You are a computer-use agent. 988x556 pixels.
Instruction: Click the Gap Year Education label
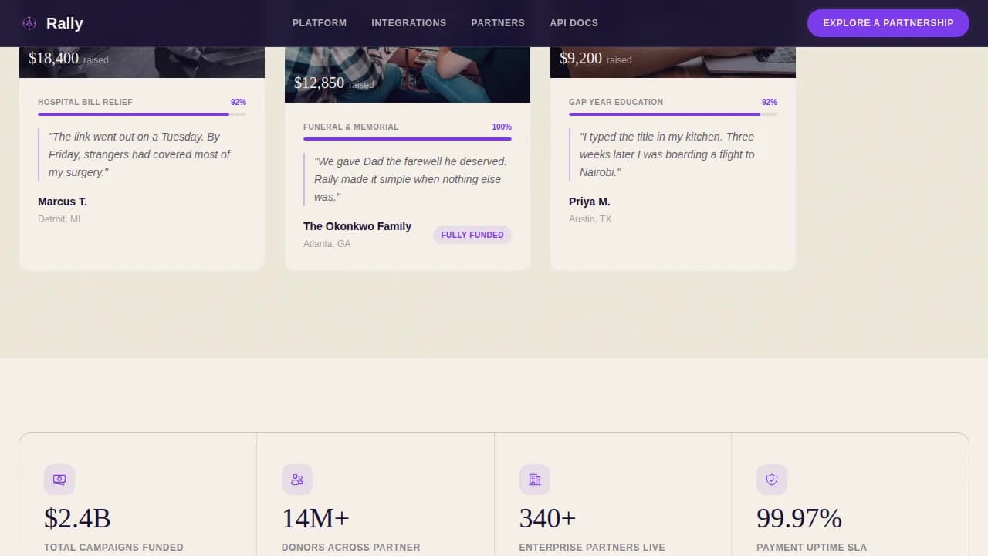616,102
